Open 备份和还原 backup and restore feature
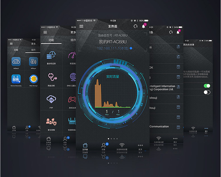This screenshot has width=221, height=177. [51, 58]
